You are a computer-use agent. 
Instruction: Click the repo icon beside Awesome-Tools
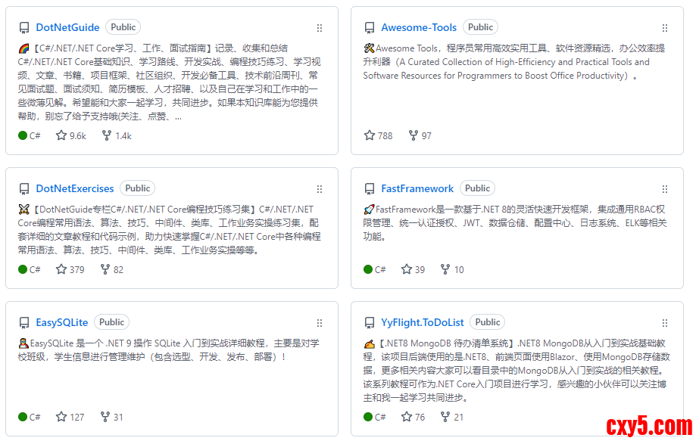(x=370, y=28)
